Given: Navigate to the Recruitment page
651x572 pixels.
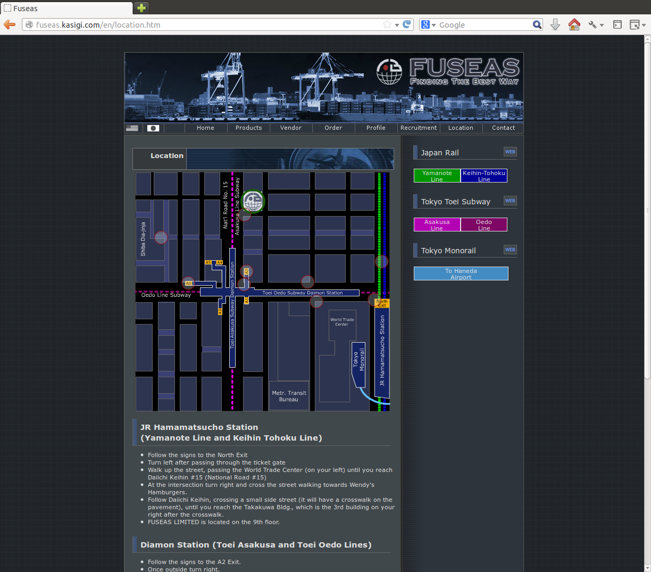Looking at the screenshot, I should point(419,128).
